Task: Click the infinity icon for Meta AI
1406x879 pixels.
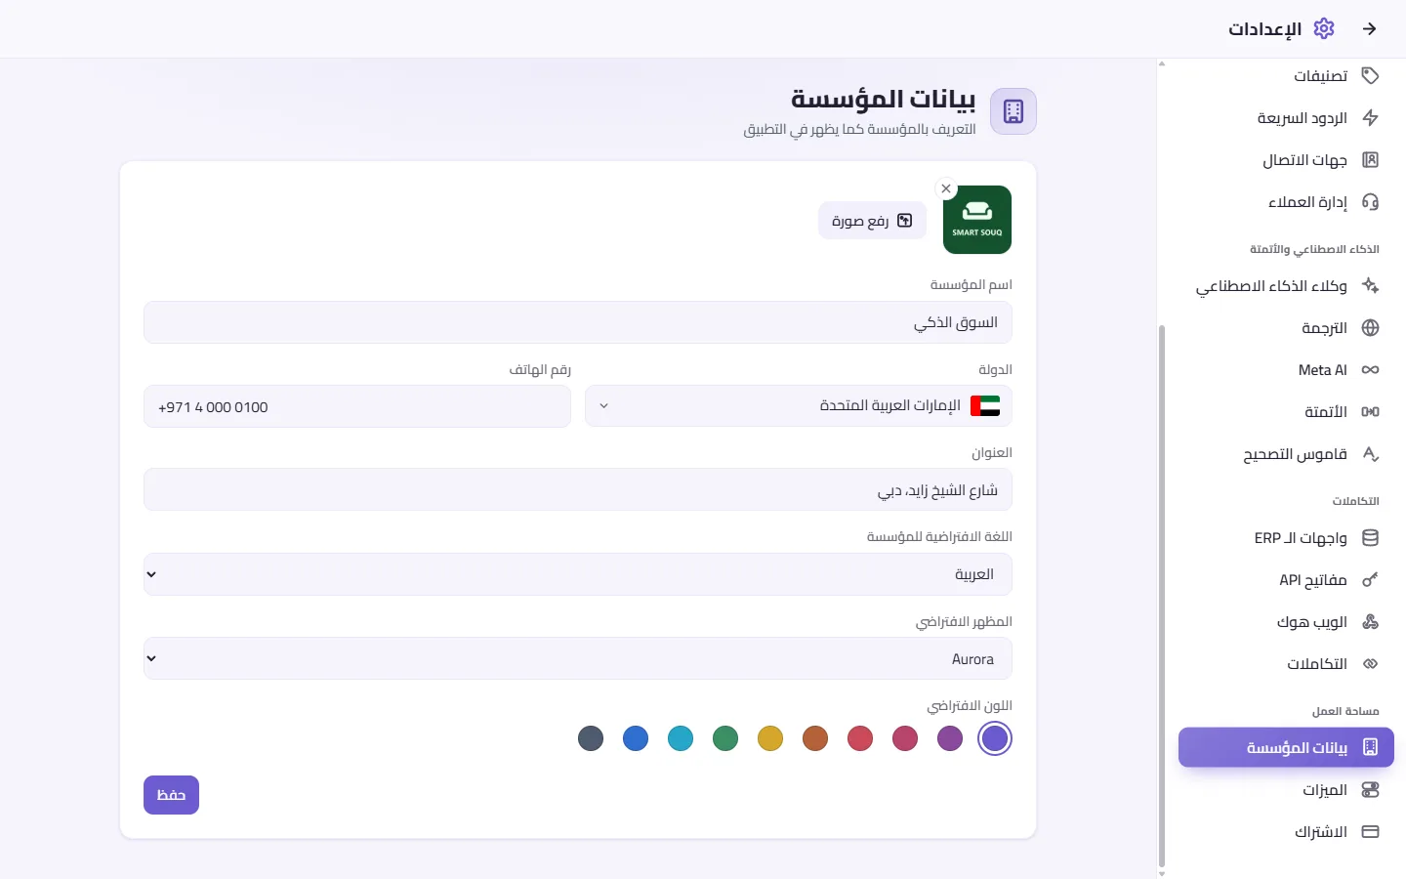Action: point(1370,369)
